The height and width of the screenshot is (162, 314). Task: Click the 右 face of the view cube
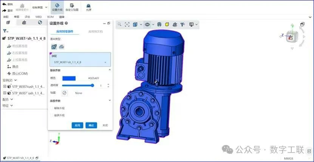[290, 37]
